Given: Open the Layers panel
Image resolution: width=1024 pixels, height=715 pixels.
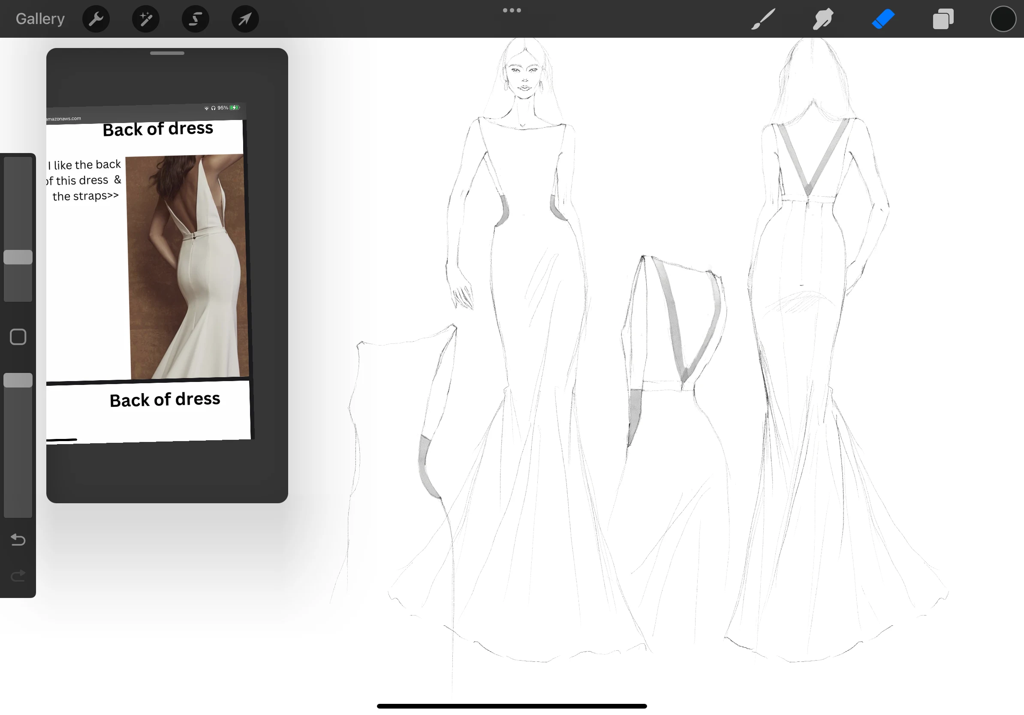Looking at the screenshot, I should [x=943, y=19].
